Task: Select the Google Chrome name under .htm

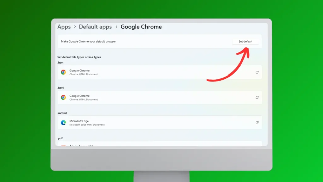Action: pos(79,70)
